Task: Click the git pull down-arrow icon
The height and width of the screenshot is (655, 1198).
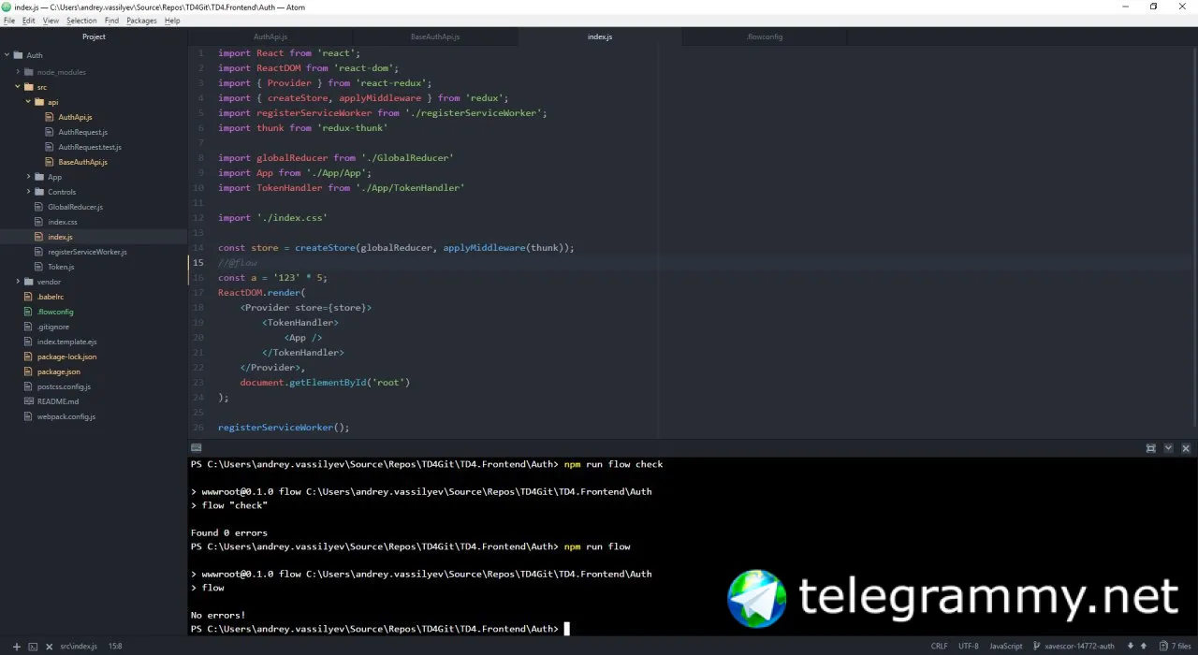Action: (1131, 647)
